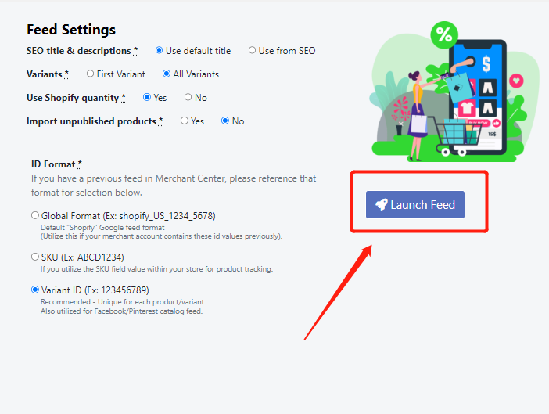Enable importing unpublished products with Yes

tap(185, 121)
